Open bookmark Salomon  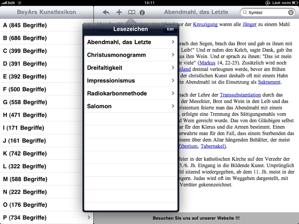pyautogui.click(x=131, y=106)
